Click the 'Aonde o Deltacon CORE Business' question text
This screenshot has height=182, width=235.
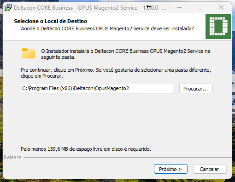pyautogui.click(x=107, y=28)
